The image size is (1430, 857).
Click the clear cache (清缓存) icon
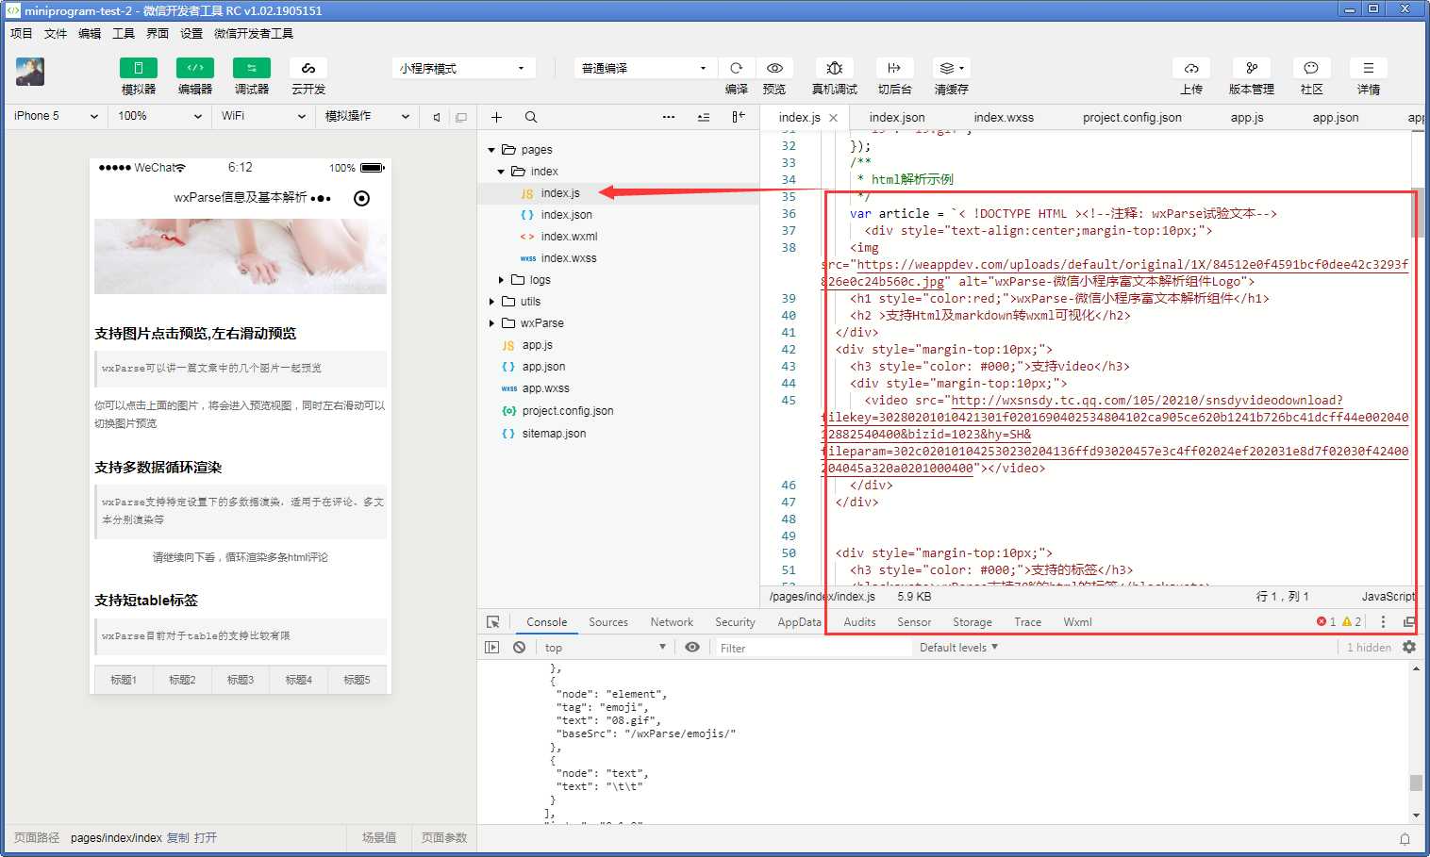click(951, 68)
